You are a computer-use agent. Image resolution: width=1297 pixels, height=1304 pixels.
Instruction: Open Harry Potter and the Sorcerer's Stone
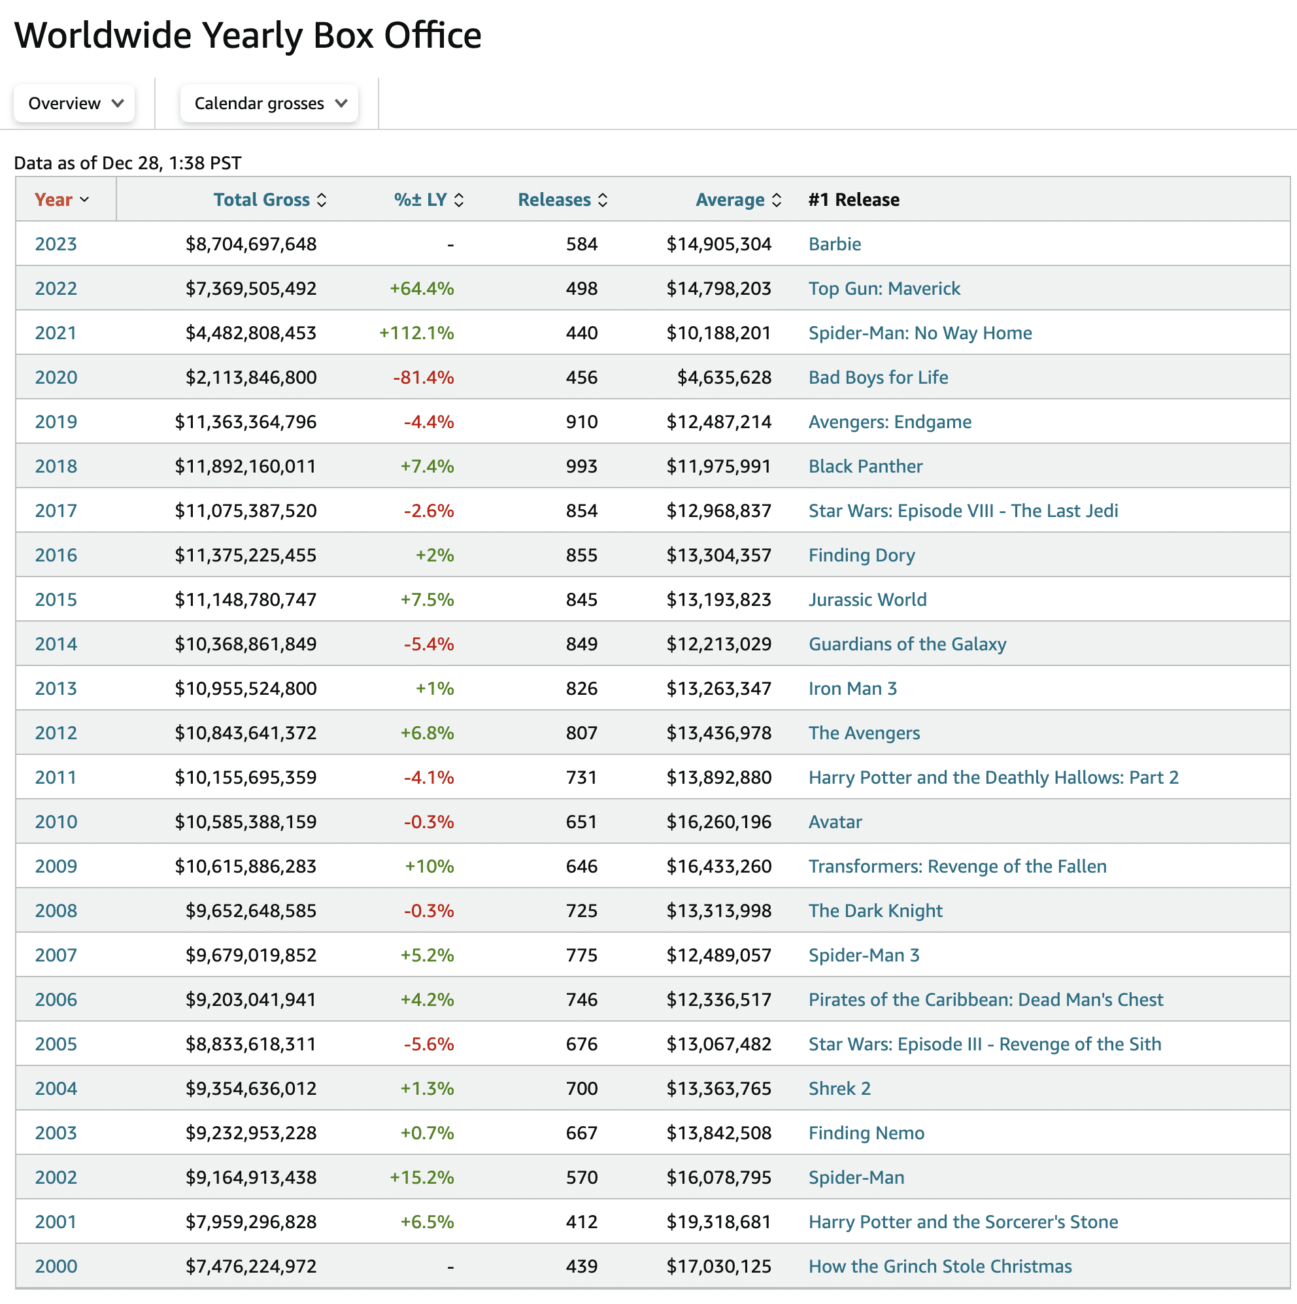click(964, 1222)
